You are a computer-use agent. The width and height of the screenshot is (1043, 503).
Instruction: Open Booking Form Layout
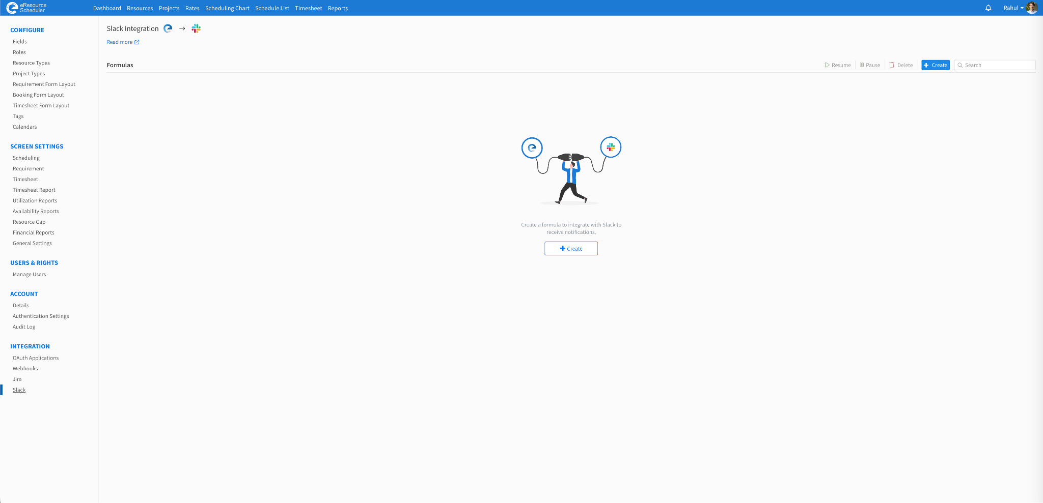tap(38, 95)
